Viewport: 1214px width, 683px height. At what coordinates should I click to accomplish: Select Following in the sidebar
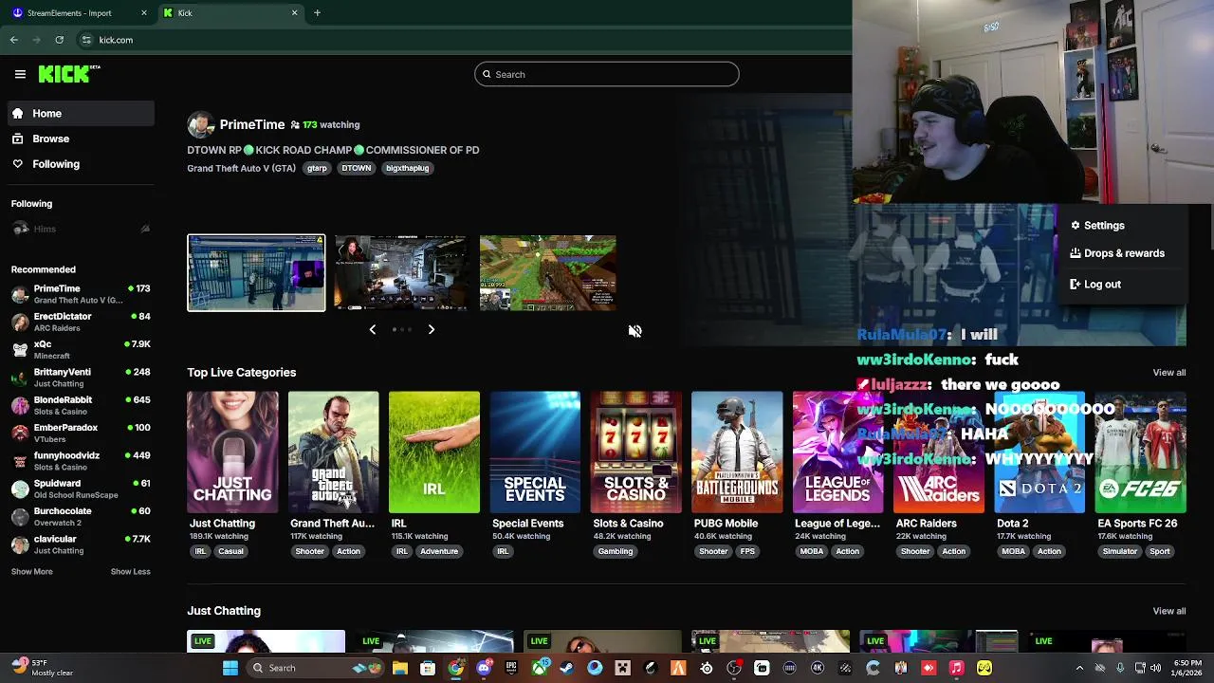pyautogui.click(x=81, y=164)
